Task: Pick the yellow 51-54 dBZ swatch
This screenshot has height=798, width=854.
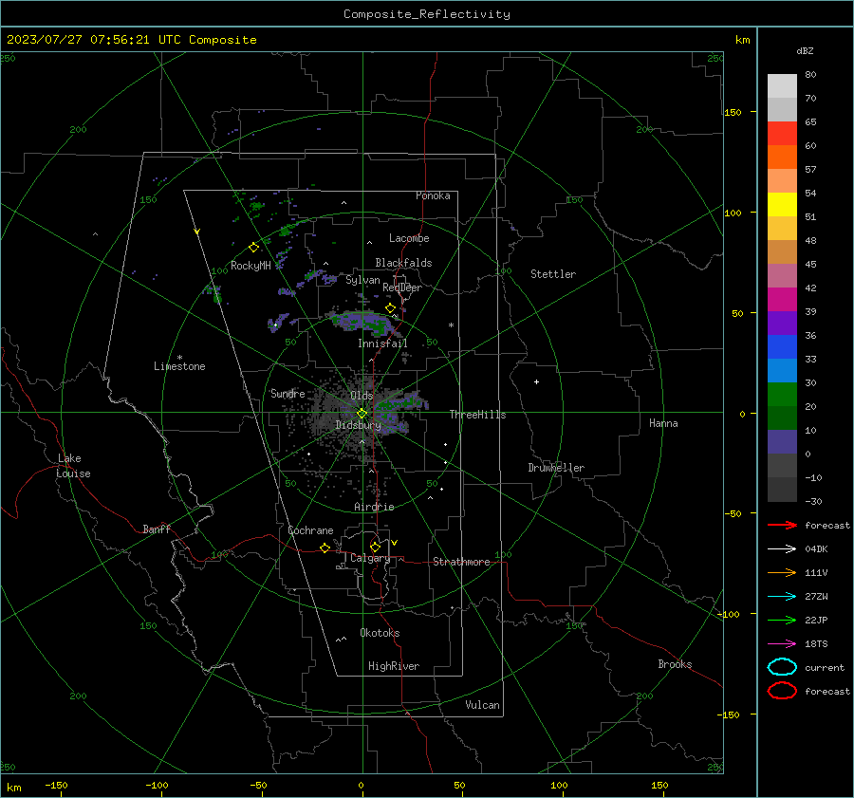Action: [x=782, y=204]
